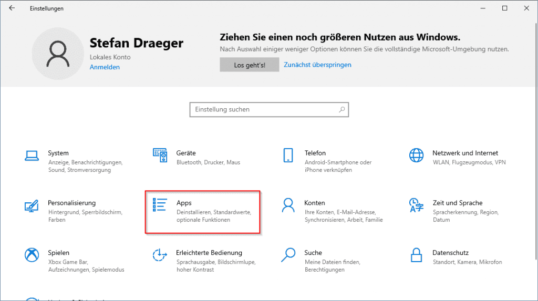
Task: Open the Netzwerk und Internet globe icon
Action: (416, 155)
